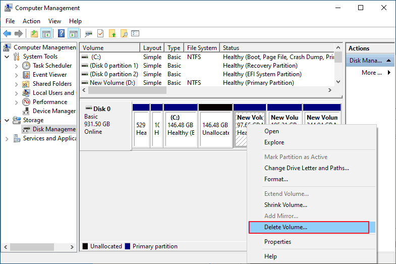Image resolution: width=396 pixels, height=264 pixels.
Task: Sort by the Type column header
Action: (174, 48)
